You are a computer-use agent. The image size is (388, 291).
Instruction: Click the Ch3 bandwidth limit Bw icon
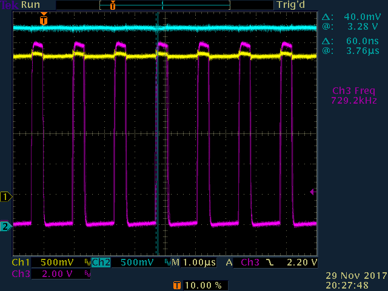(x=87, y=274)
